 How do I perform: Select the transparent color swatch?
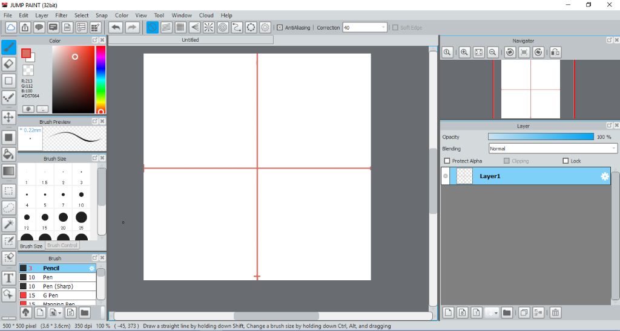[28, 70]
